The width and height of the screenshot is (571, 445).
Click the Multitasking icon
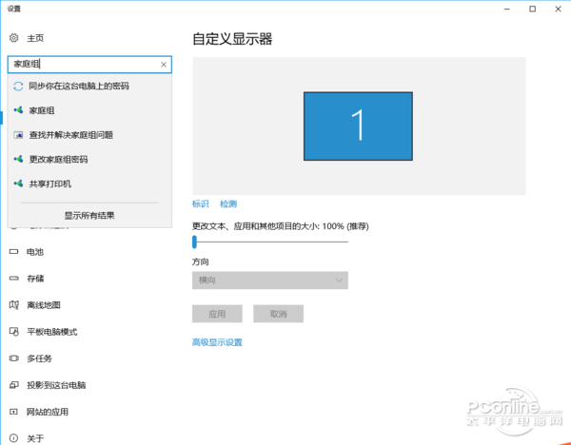tap(13, 358)
